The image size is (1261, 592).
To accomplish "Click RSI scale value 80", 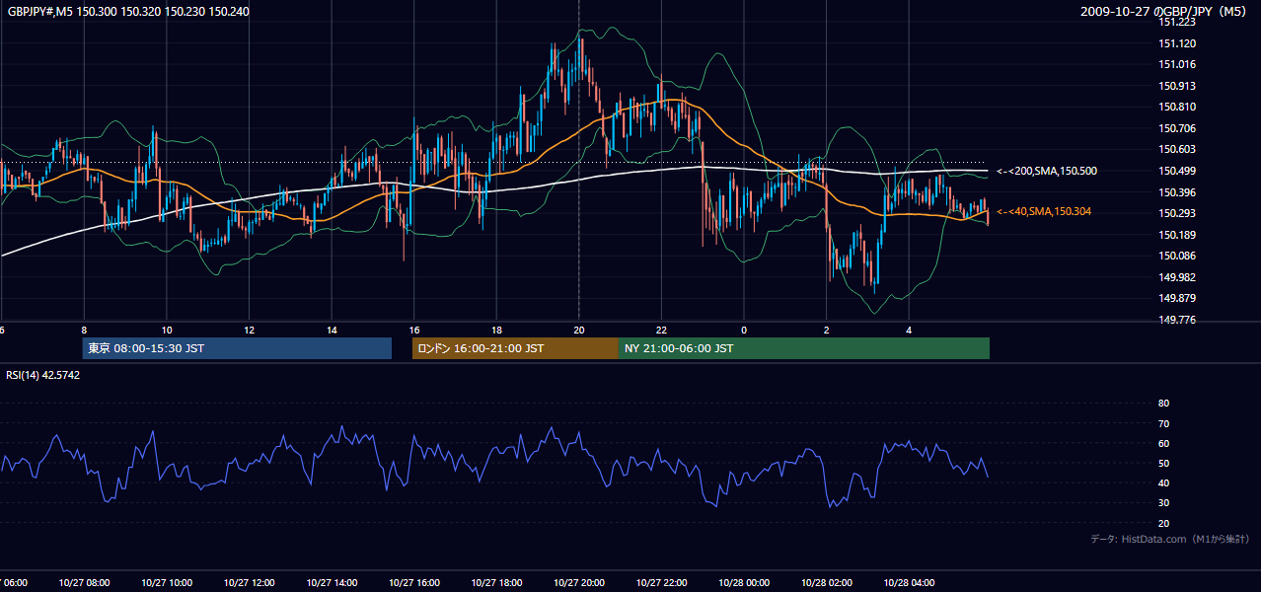I will click(x=1163, y=404).
